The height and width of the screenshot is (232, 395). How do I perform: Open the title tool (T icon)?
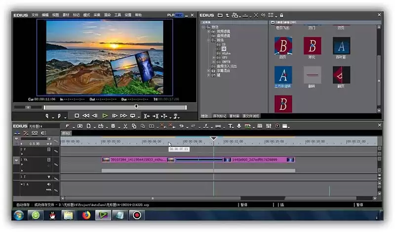[x=230, y=126]
